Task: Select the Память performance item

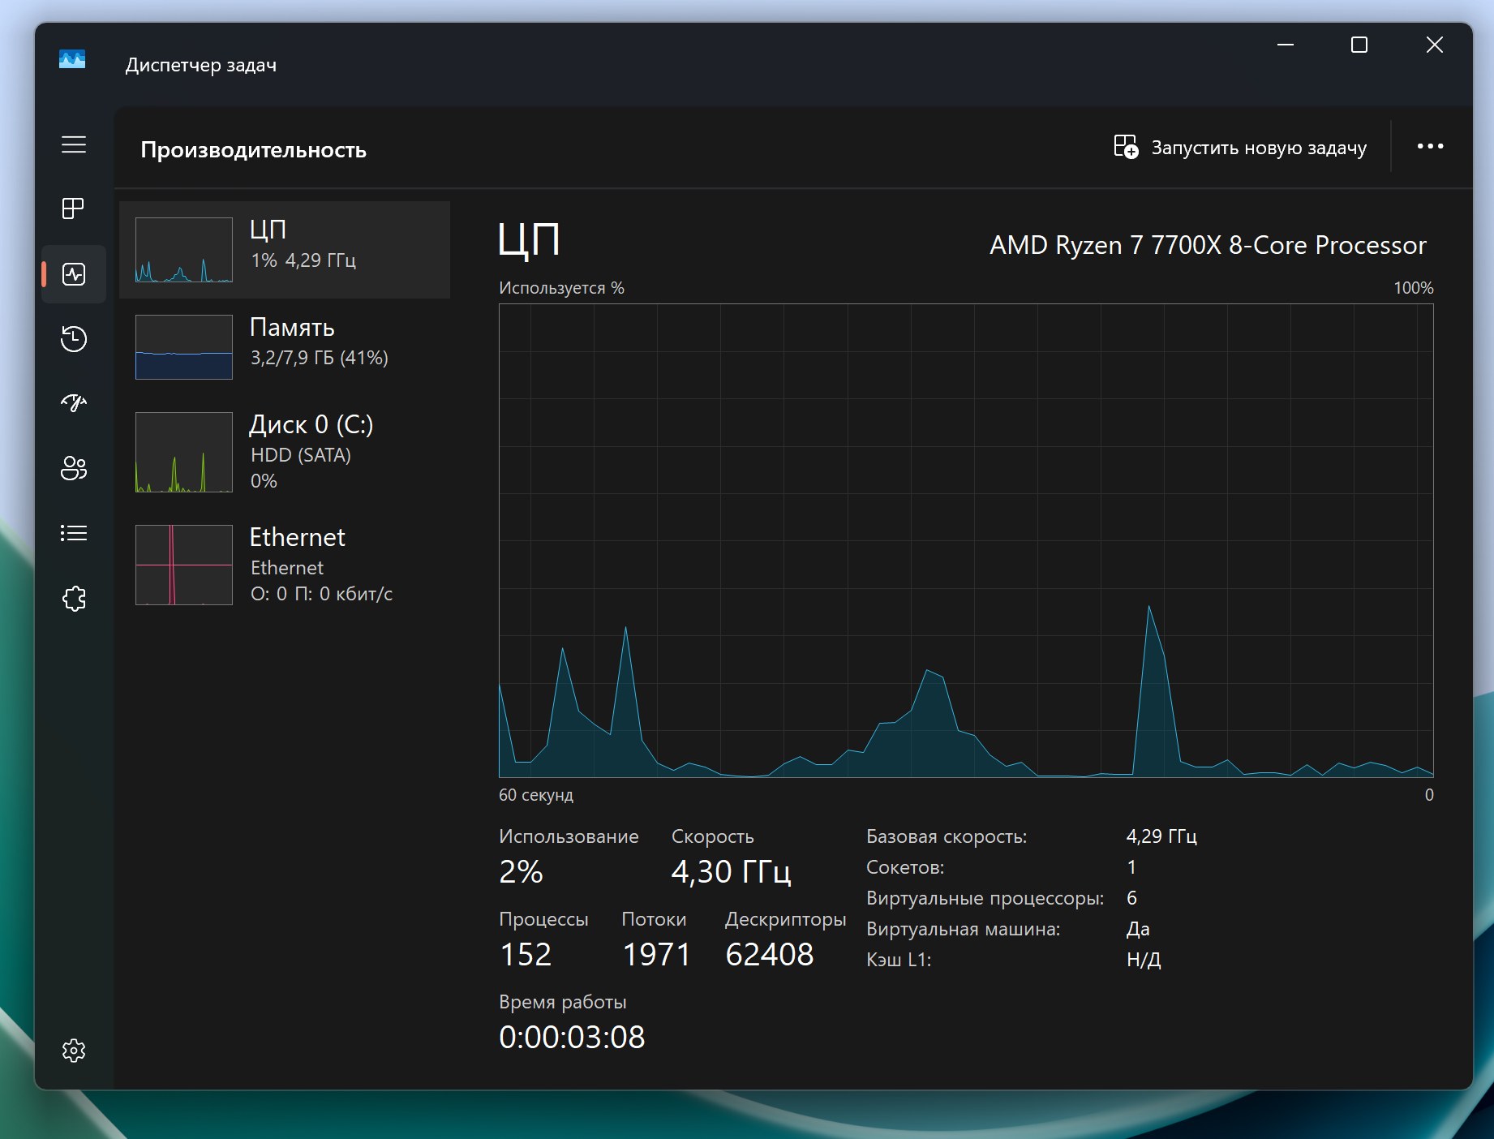Action: pyautogui.click(x=285, y=347)
